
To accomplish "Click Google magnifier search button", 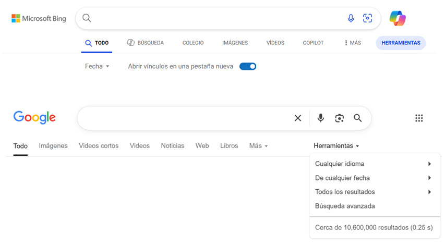I will tap(357, 118).
